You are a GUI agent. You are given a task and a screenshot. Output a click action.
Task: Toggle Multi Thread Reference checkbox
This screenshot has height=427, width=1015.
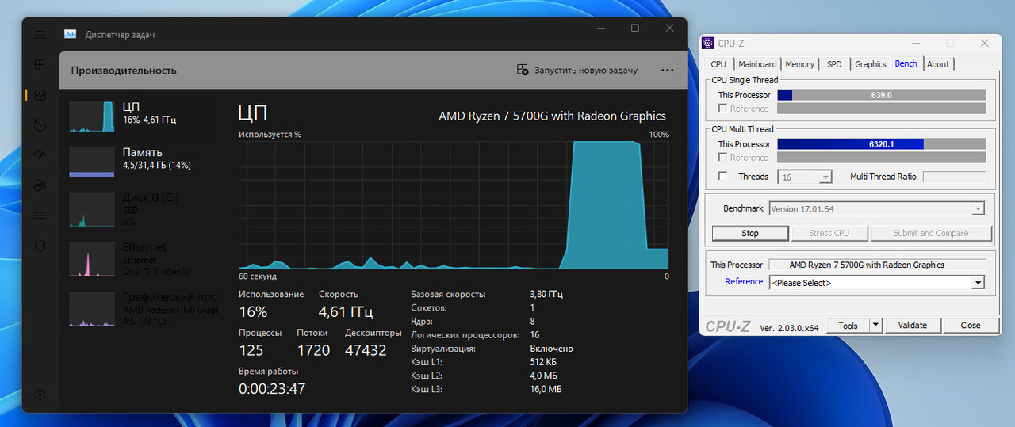pos(722,158)
